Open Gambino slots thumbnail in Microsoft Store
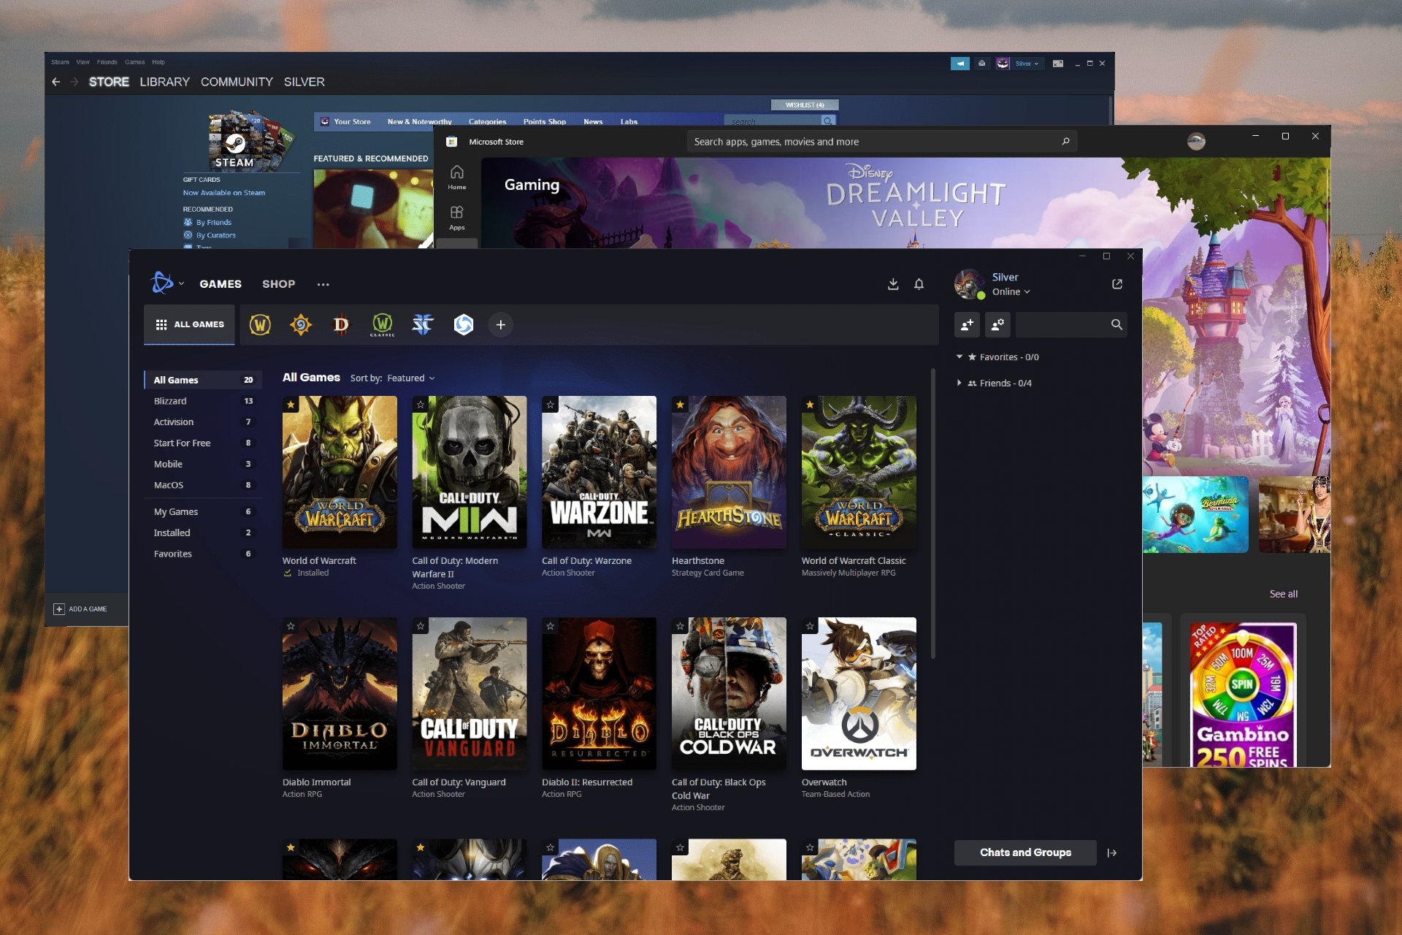 (x=1243, y=694)
